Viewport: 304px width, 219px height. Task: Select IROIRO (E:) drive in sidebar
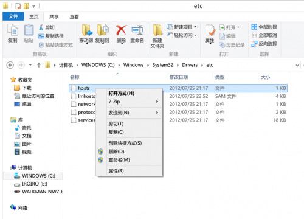point(30,184)
